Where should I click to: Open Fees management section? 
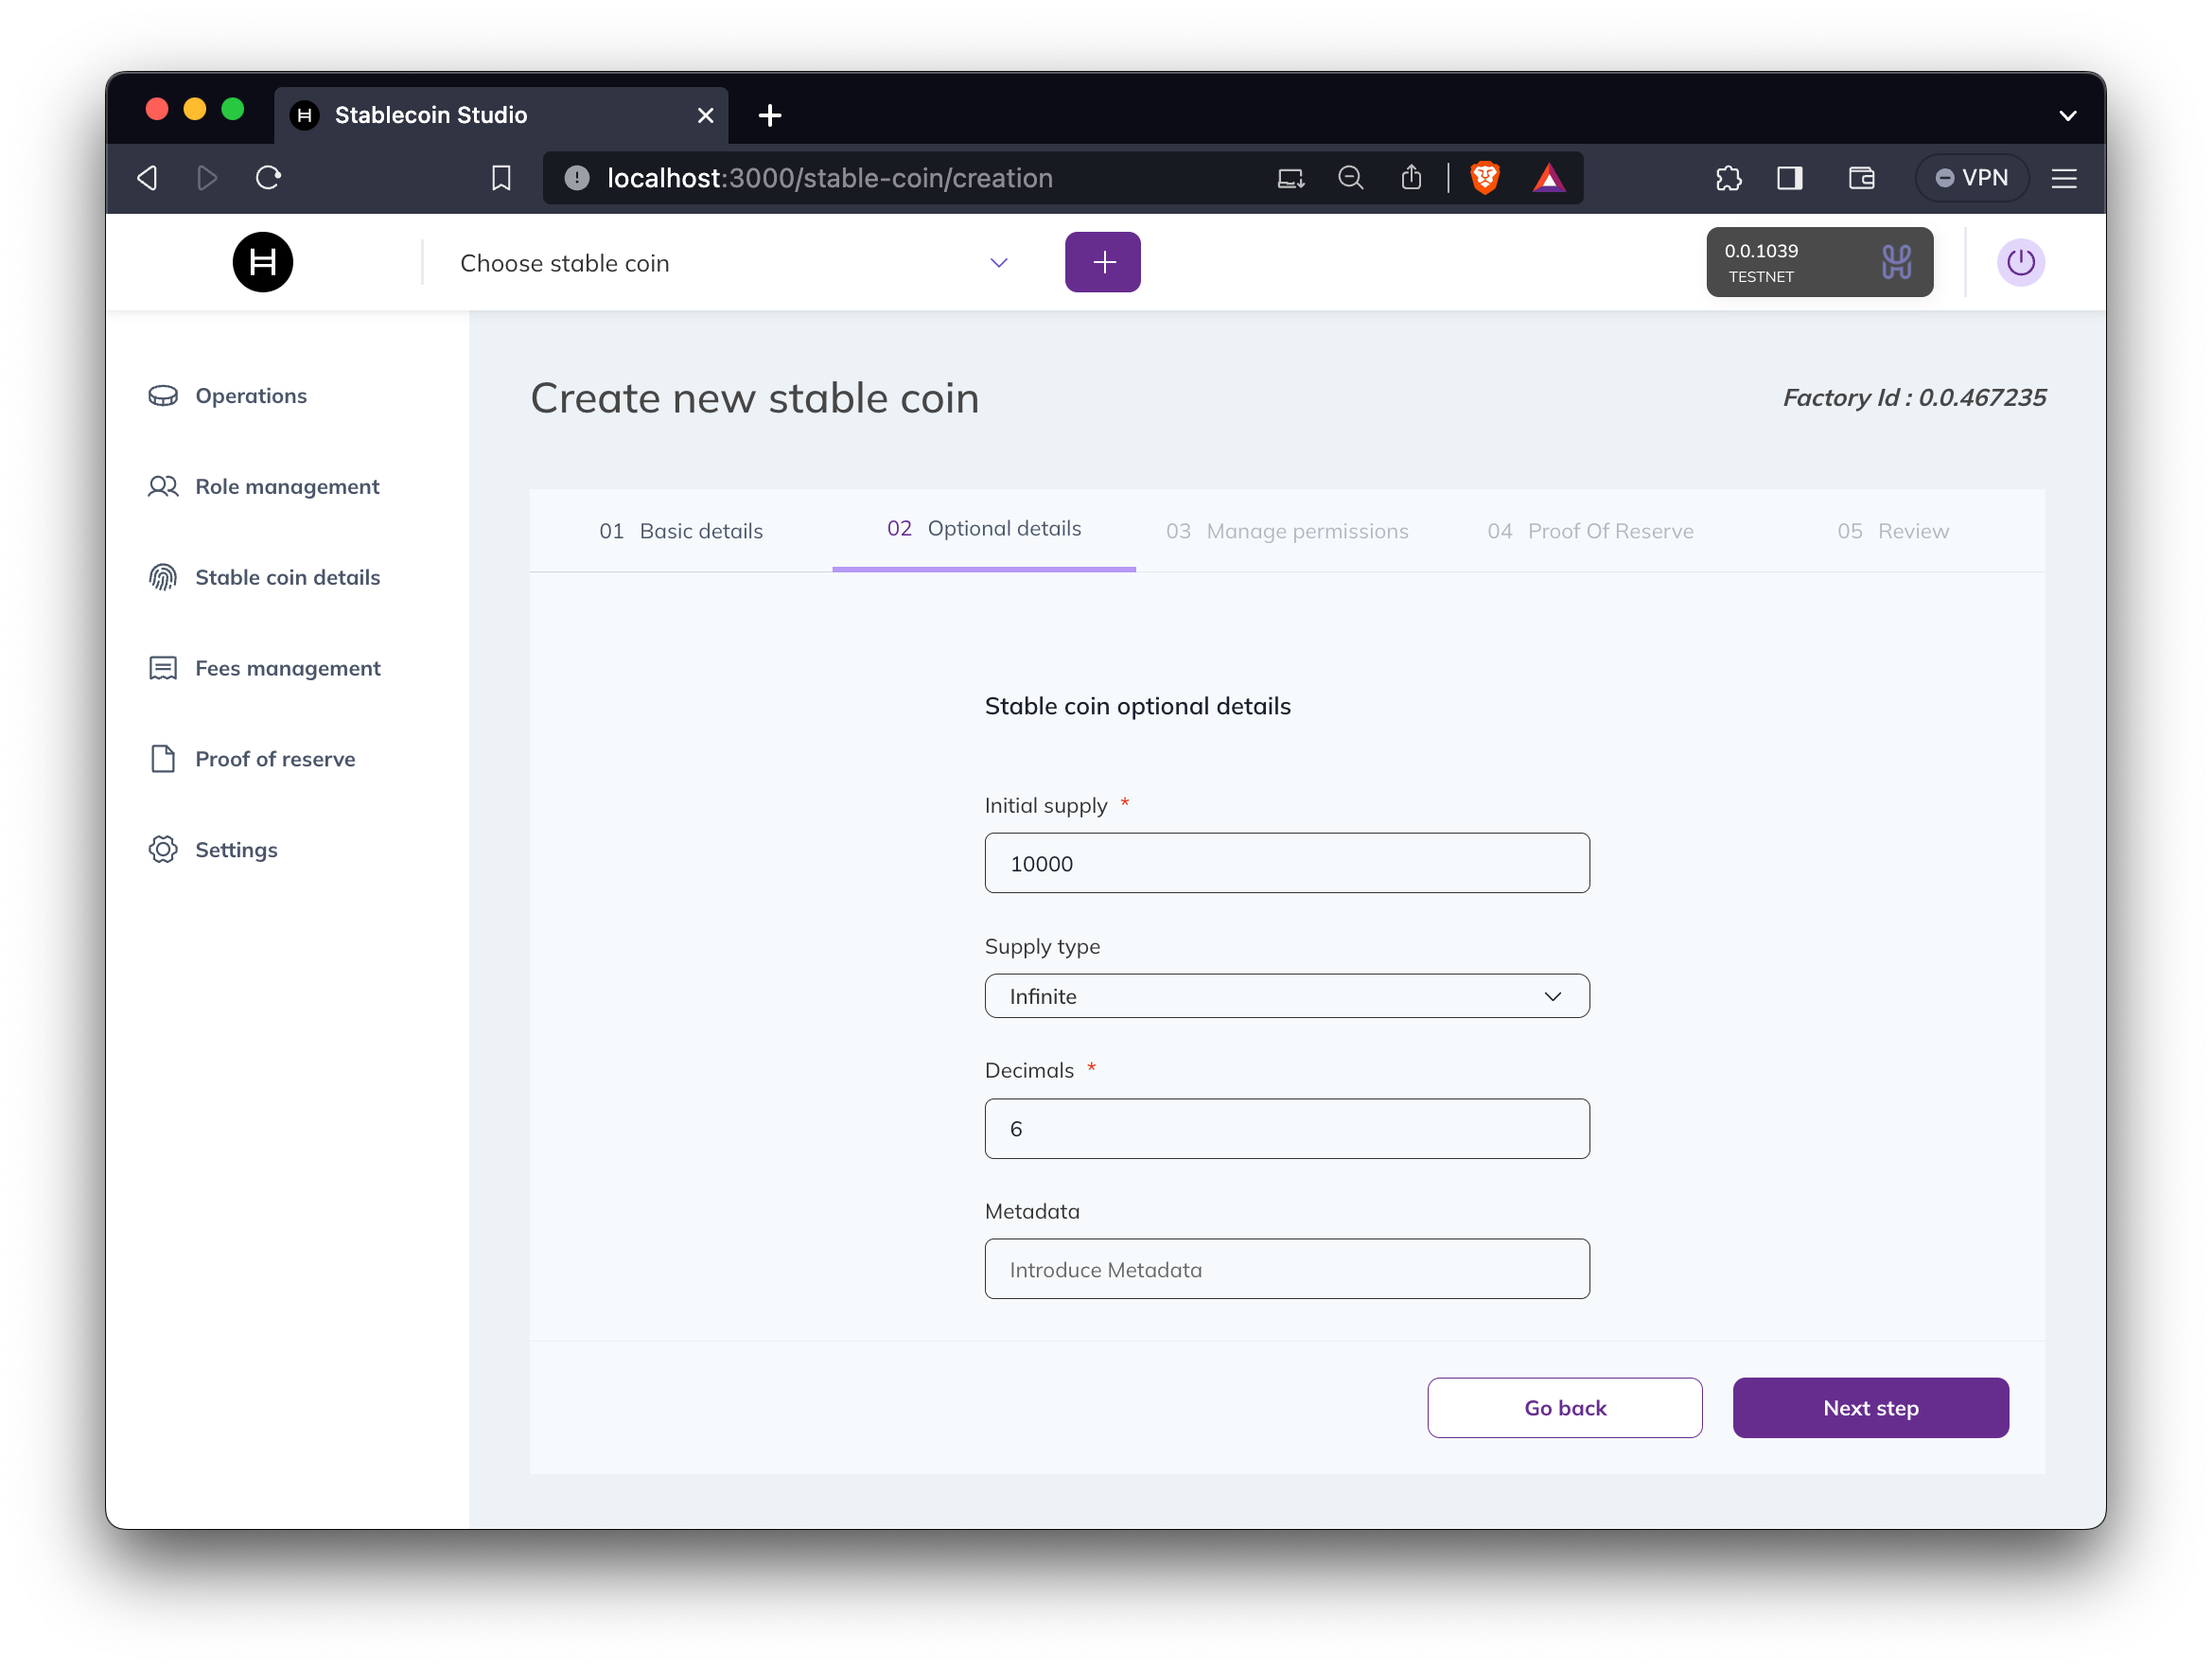pos(287,668)
